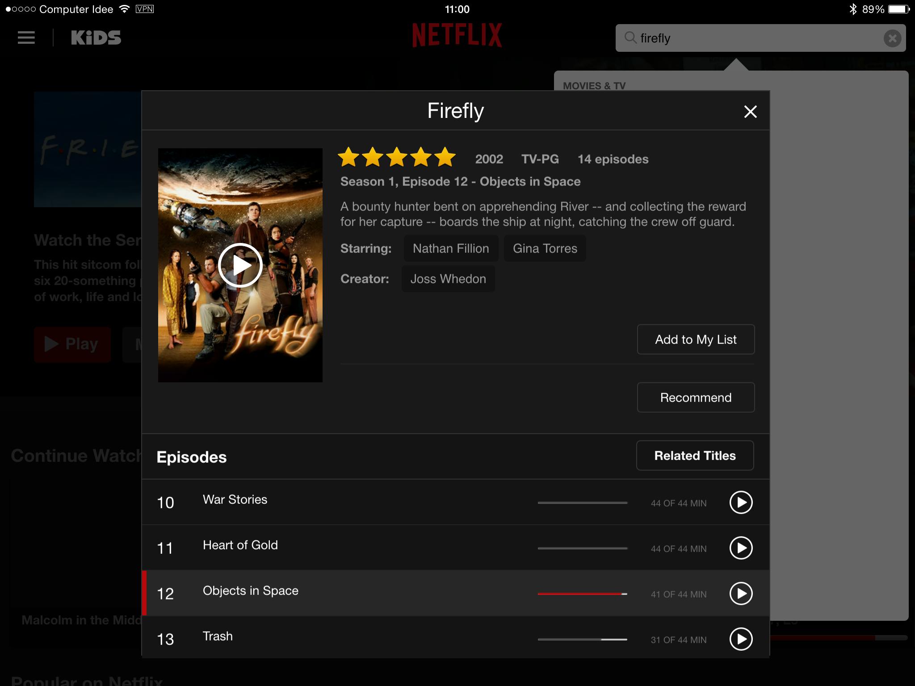
Task: Select the Episodes heading tab
Action: 192,457
